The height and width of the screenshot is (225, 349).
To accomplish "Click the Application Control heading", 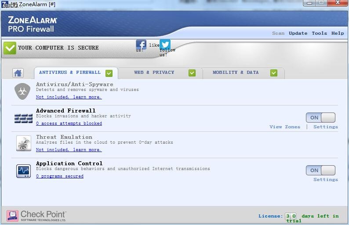I will point(69,163).
